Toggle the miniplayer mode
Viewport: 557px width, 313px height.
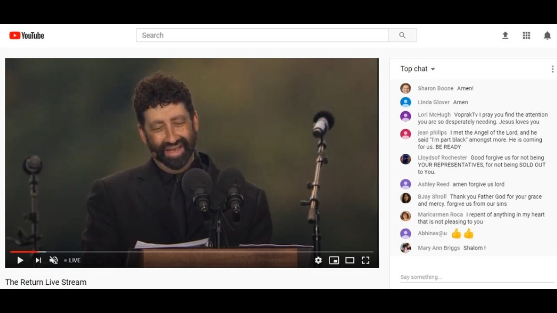(x=334, y=260)
